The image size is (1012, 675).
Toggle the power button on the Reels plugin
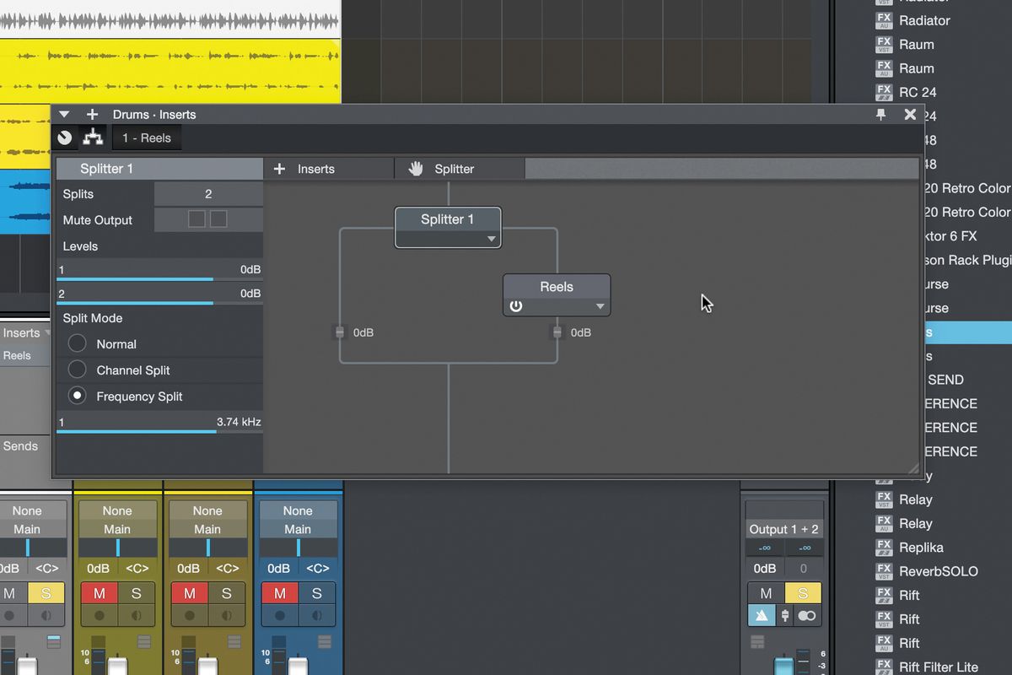(x=515, y=305)
